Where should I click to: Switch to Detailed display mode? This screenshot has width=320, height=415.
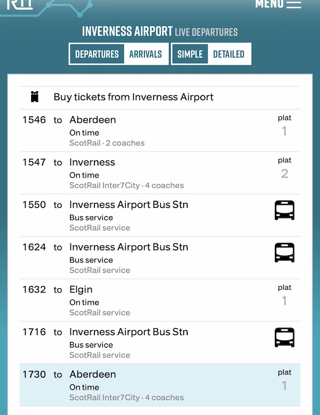pos(229,54)
